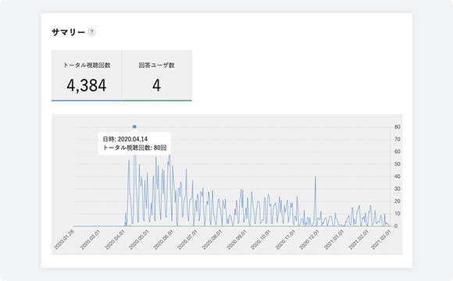The width and height of the screenshot is (453, 281).
Task: Click y-axis value 50
Action: [398, 164]
